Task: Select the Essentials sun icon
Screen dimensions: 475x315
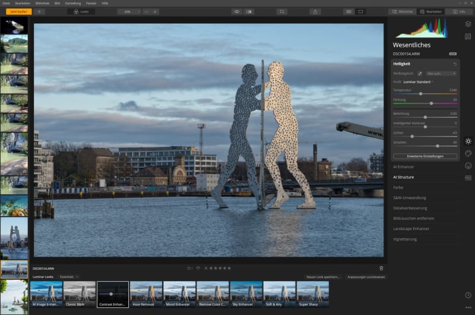Action: pos(468,141)
